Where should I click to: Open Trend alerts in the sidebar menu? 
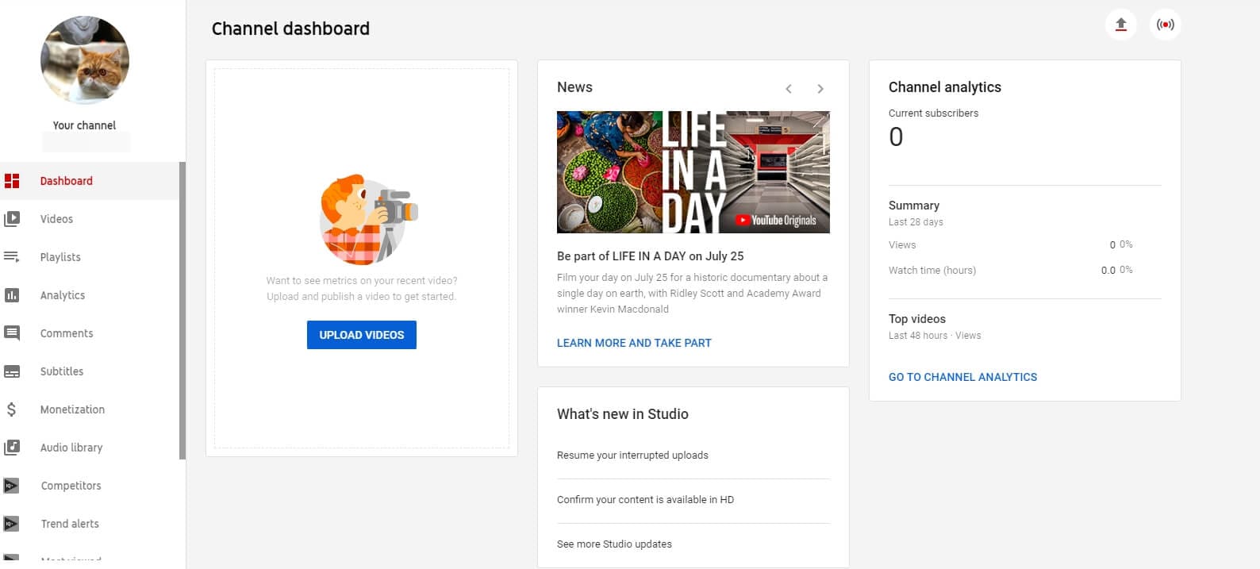[x=70, y=524]
